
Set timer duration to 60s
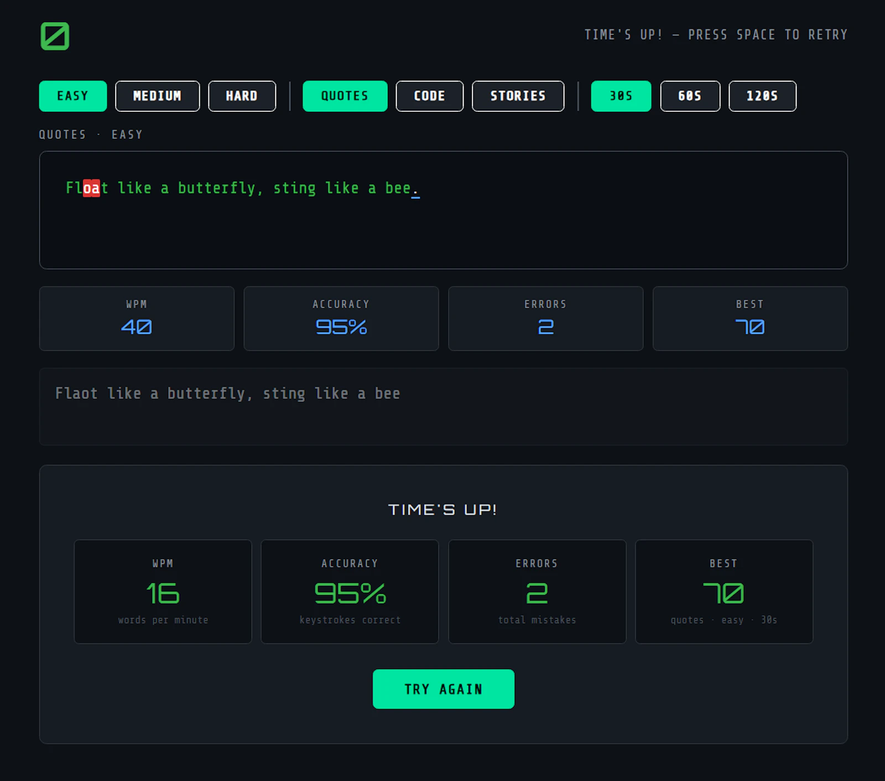[x=690, y=96]
